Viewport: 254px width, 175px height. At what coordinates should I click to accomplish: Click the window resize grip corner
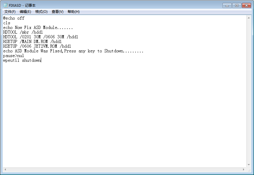(x=249, y=170)
